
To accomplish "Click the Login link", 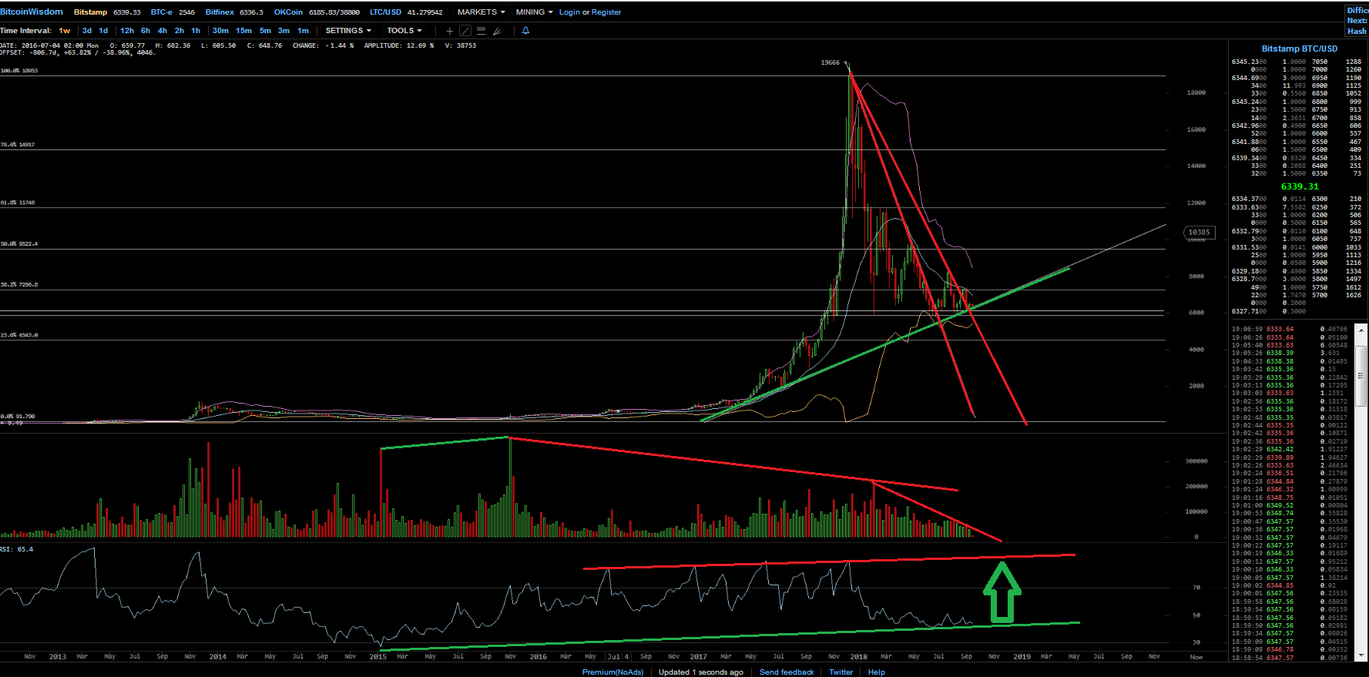I will 569,12.
